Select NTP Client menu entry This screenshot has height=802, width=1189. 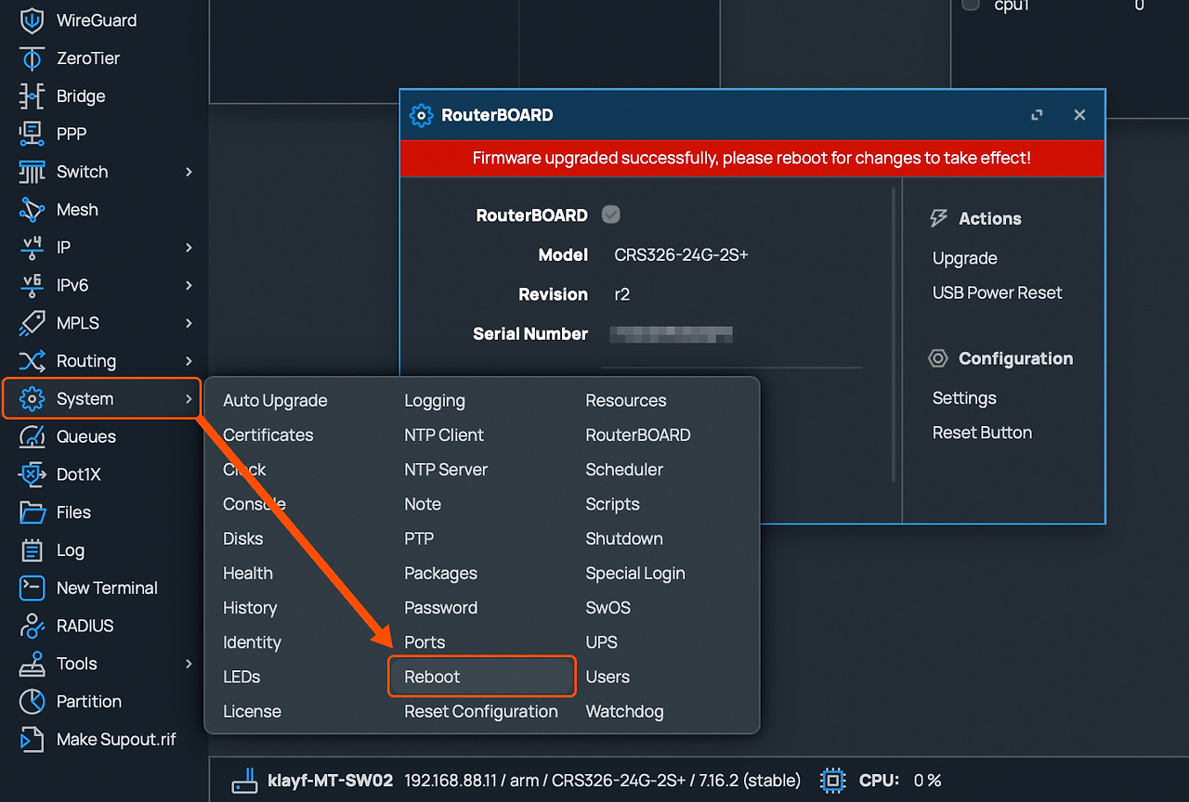click(444, 435)
